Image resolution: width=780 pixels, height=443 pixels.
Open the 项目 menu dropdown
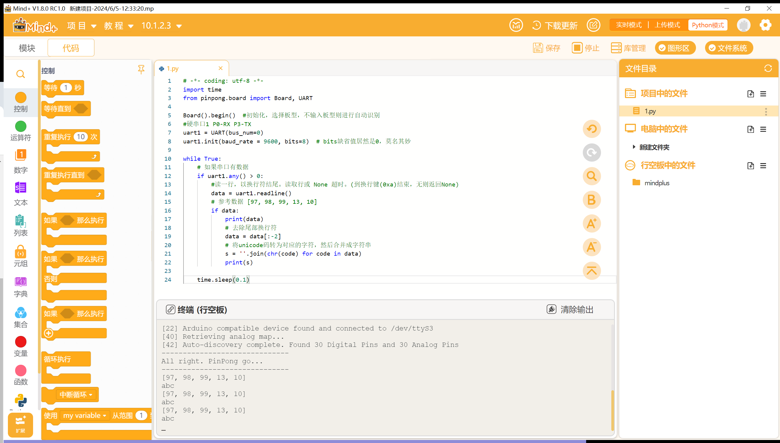point(80,25)
